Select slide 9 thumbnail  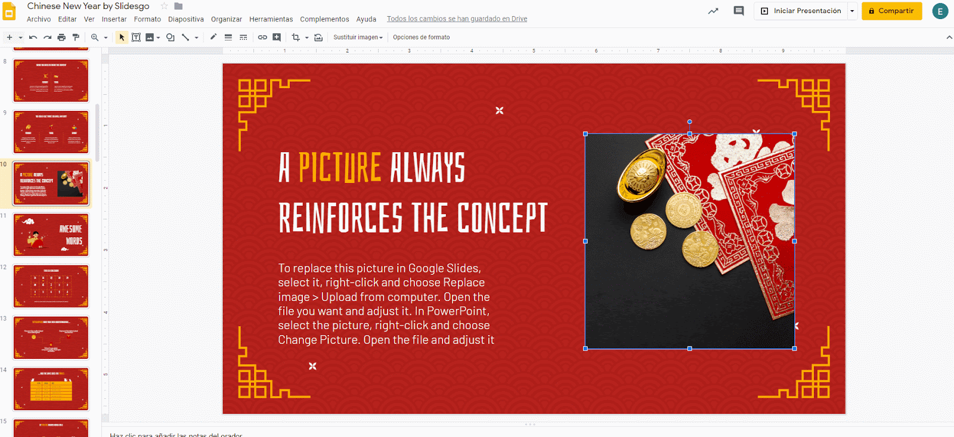51,132
